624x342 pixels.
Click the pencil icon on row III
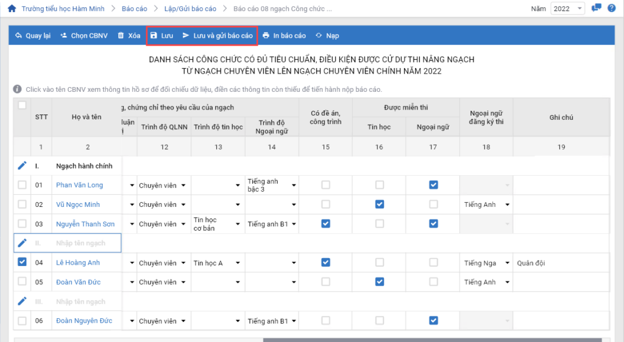(x=22, y=301)
